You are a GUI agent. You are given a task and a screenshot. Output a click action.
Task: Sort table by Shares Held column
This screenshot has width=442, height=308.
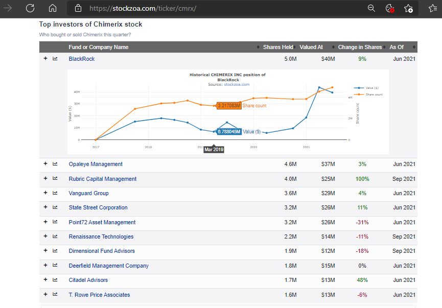tap(278, 47)
